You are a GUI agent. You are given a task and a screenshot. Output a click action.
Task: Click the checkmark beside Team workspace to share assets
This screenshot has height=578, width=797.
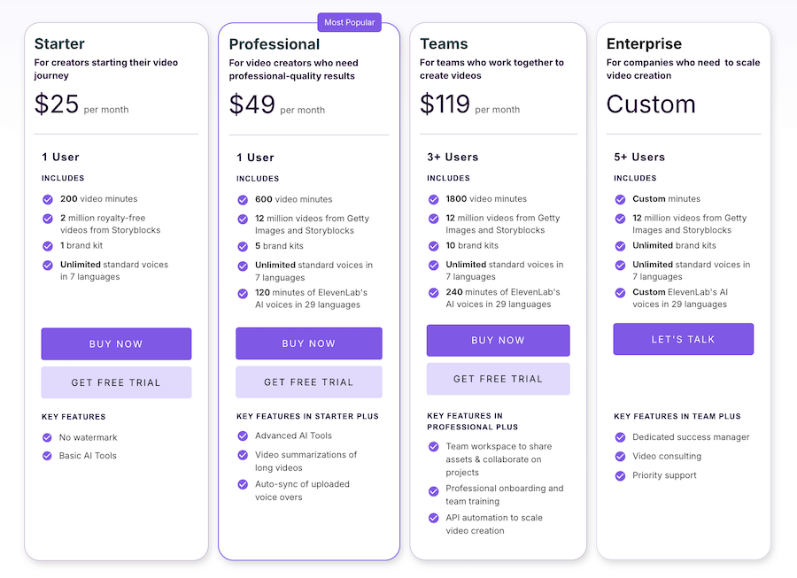432,446
